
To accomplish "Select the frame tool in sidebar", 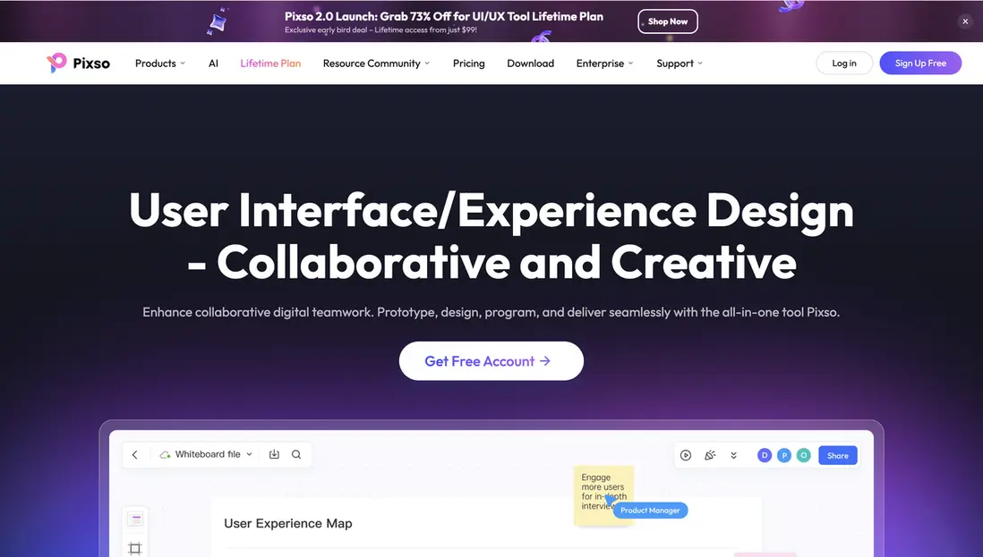I will (135, 548).
